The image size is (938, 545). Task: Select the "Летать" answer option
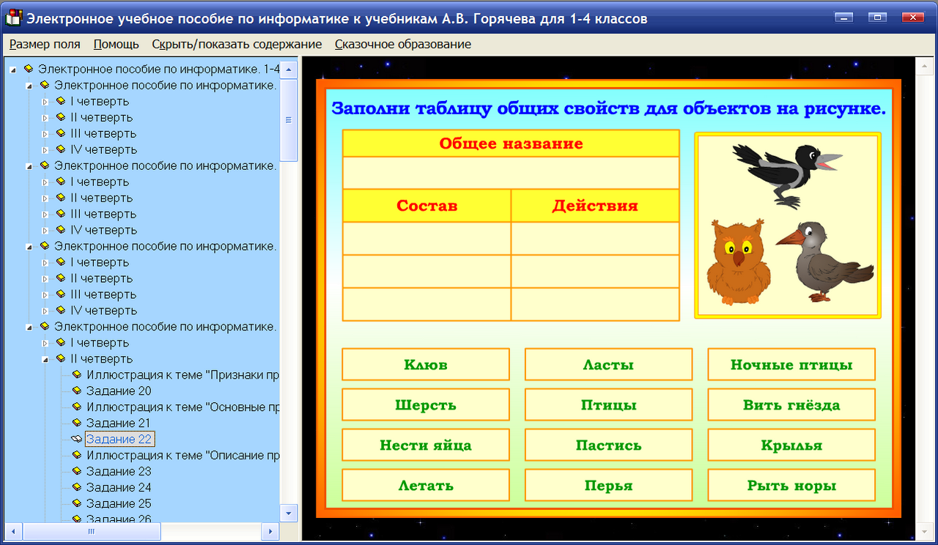(425, 483)
